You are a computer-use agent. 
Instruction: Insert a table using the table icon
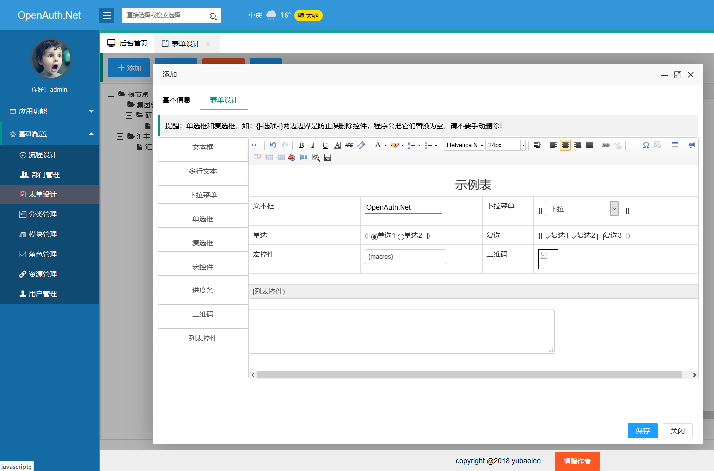pyautogui.click(x=675, y=145)
